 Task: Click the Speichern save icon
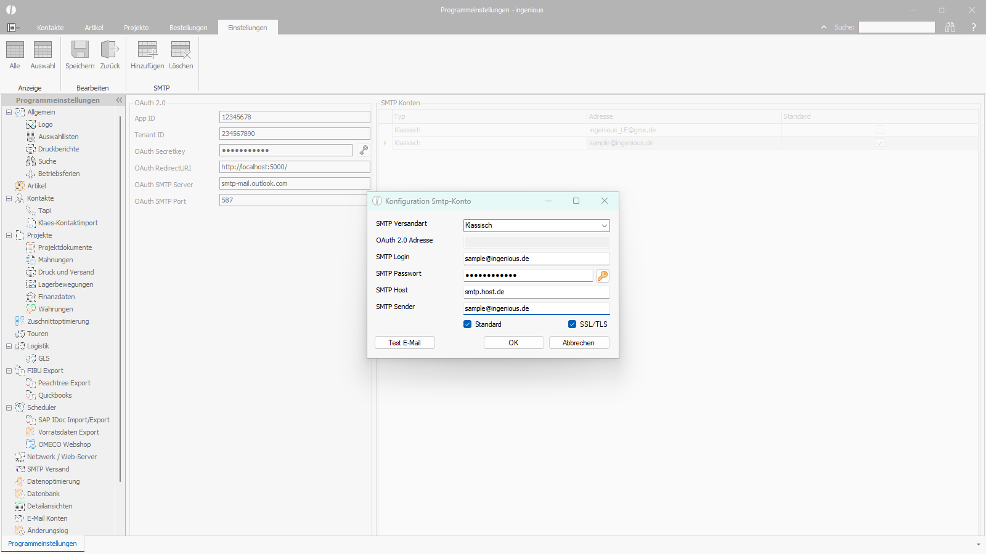click(x=79, y=50)
